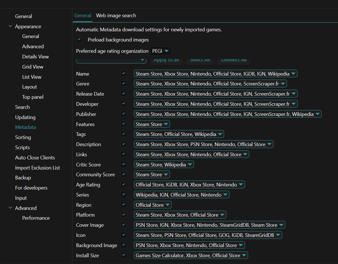Screen dimensions: 338x264
Task: Open the Description sources dropdown
Action: point(204,144)
